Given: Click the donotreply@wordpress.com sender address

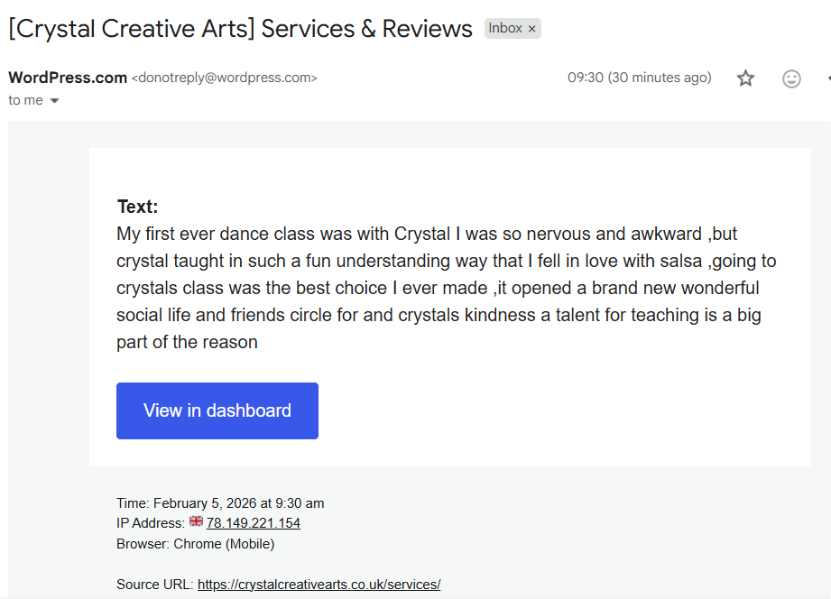Looking at the screenshot, I should 225,78.
